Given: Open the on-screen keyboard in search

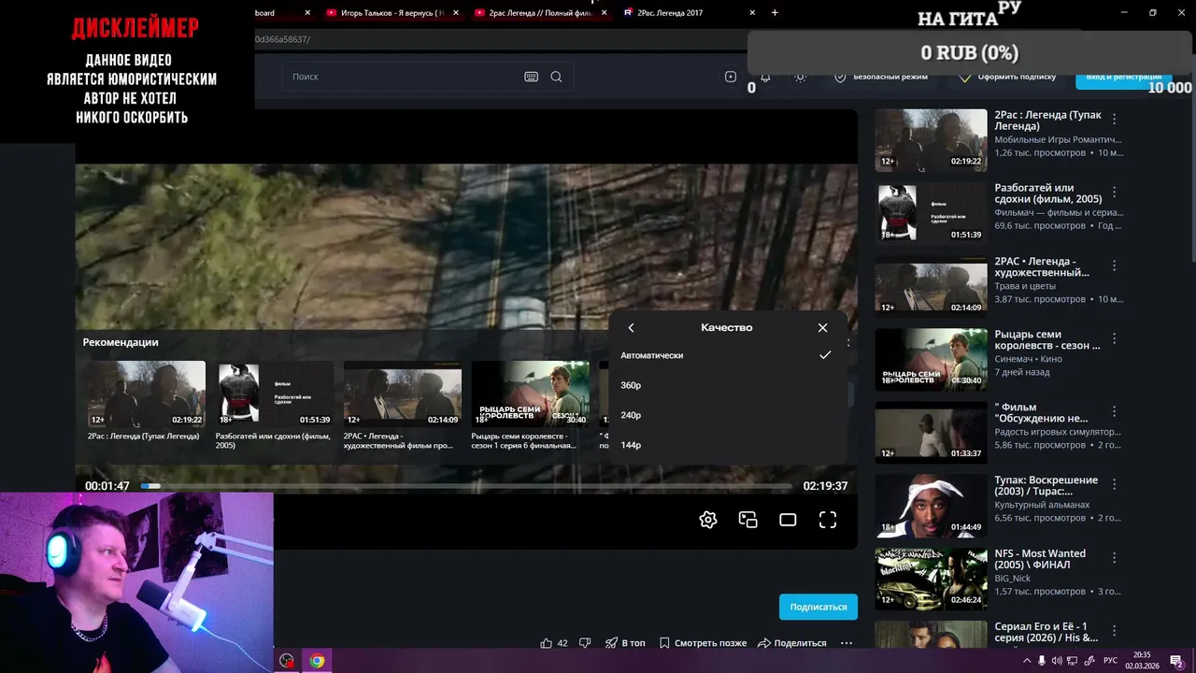Looking at the screenshot, I should (x=531, y=77).
